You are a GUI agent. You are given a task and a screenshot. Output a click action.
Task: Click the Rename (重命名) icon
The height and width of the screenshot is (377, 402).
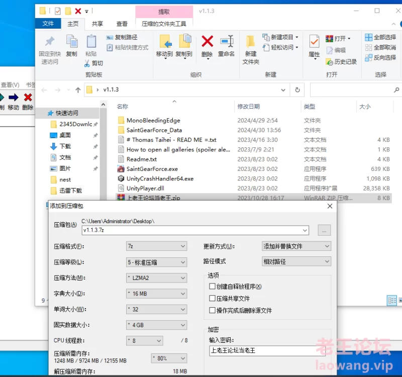click(227, 41)
